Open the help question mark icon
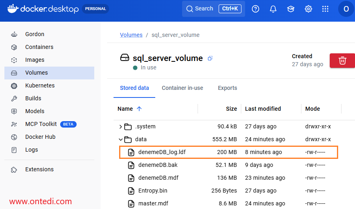This screenshot has width=355, height=209. tap(256, 9)
